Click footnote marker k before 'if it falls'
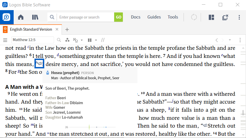 (169, 108)
